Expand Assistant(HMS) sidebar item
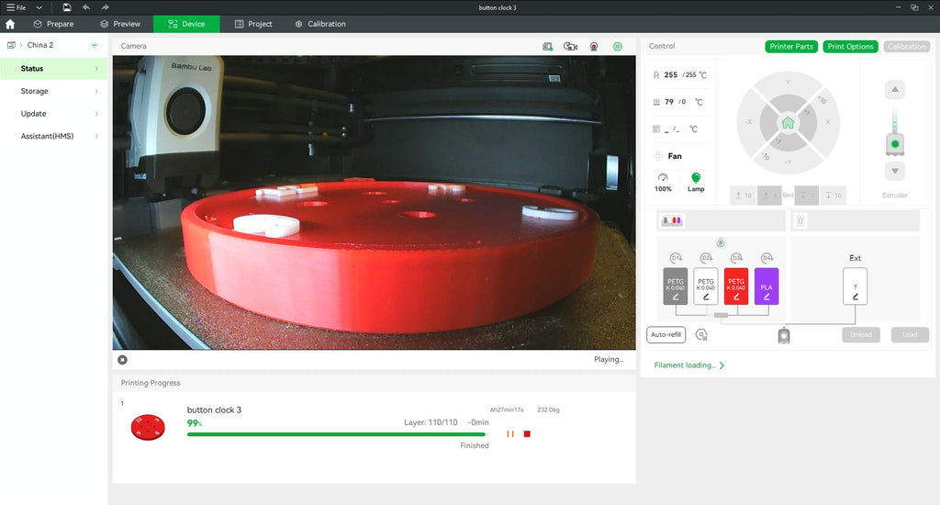Image resolution: width=940 pixels, height=505 pixels. click(x=54, y=136)
